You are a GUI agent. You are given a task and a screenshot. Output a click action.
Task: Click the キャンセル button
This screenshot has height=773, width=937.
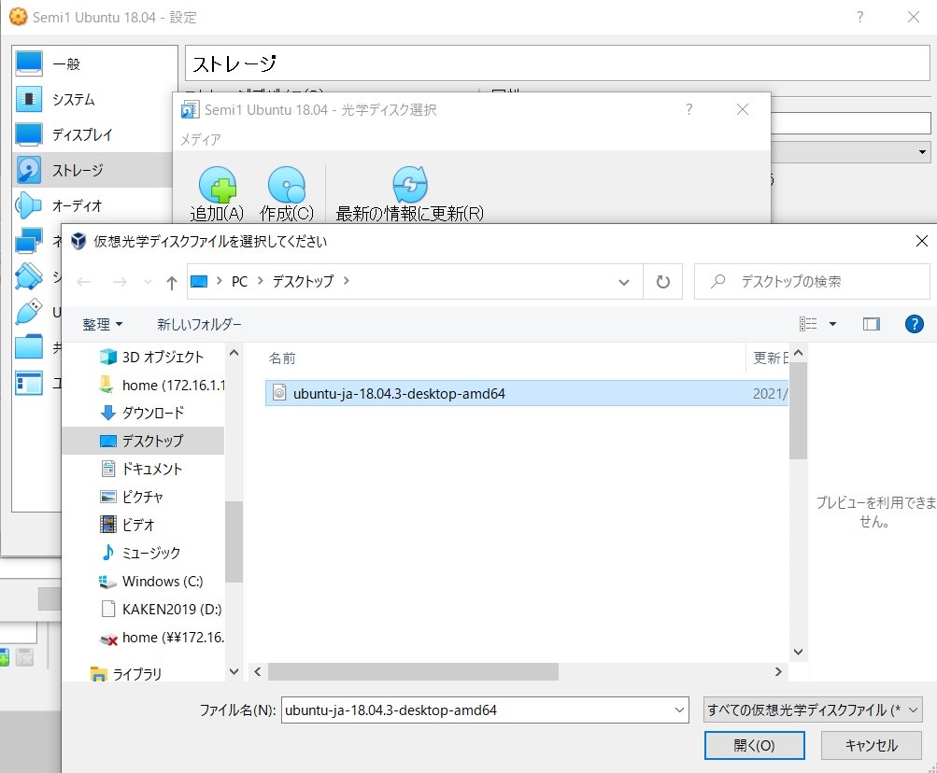(871, 745)
